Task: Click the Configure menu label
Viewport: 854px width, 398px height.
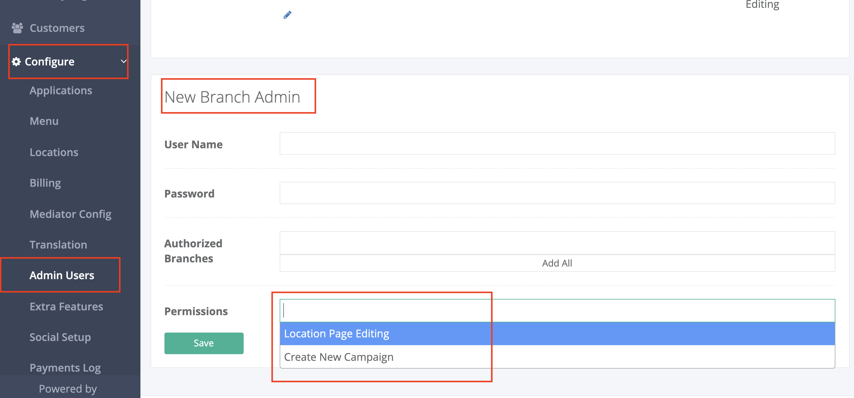Action: pyautogui.click(x=50, y=62)
